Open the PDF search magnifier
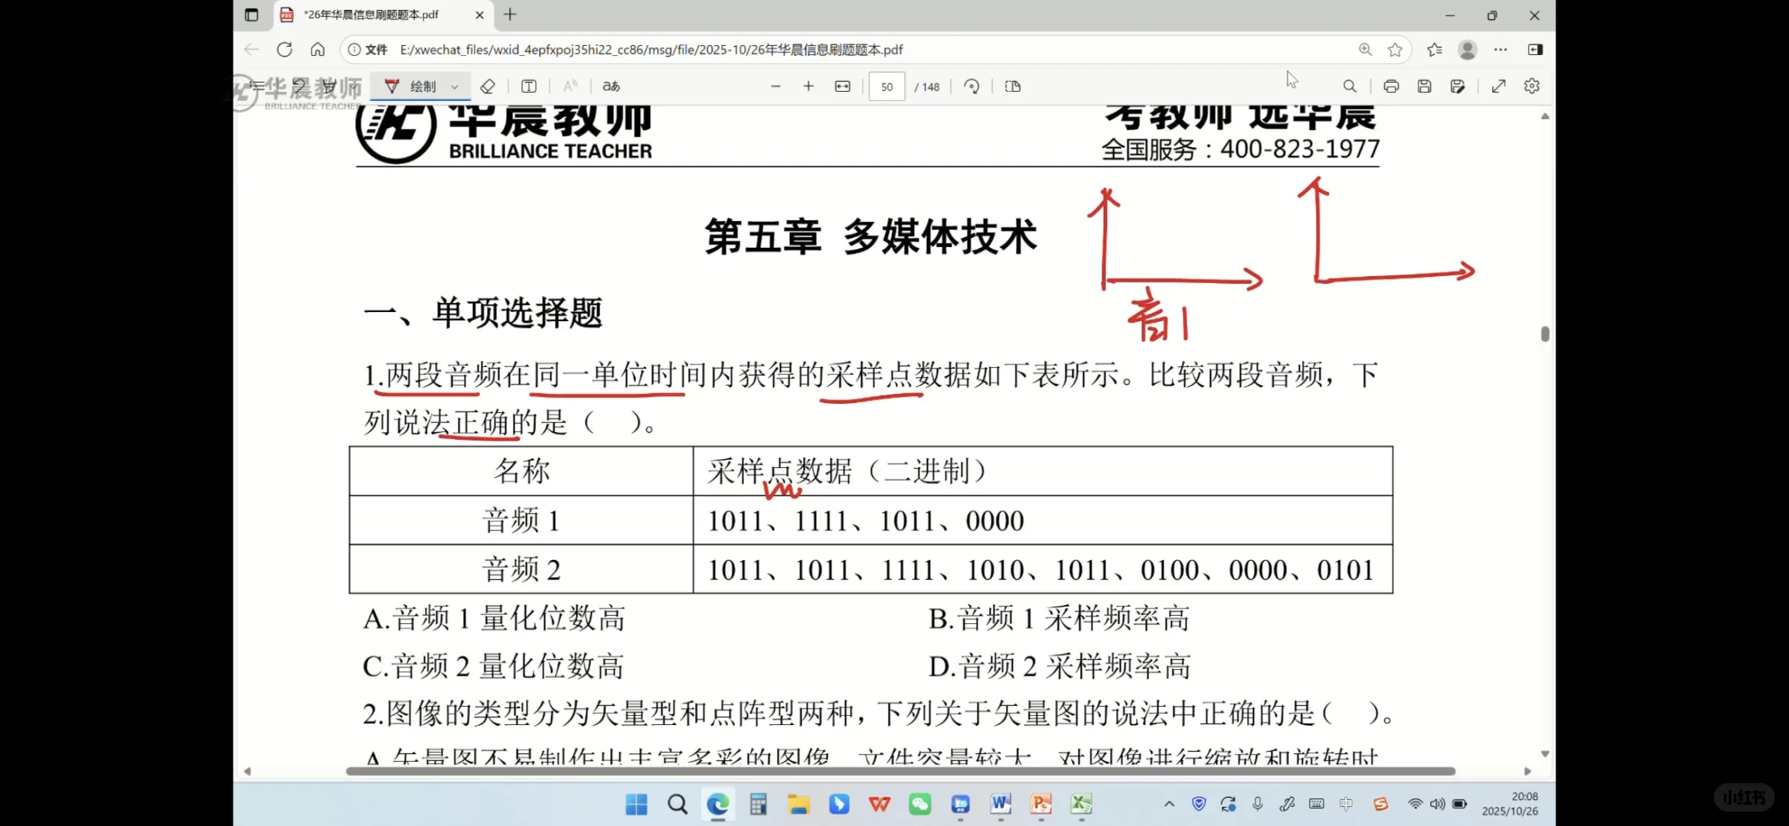This screenshot has height=826, width=1789. point(1350,86)
